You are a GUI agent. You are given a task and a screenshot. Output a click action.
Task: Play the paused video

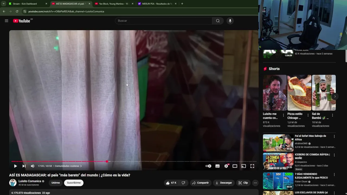pyautogui.click(x=15, y=166)
